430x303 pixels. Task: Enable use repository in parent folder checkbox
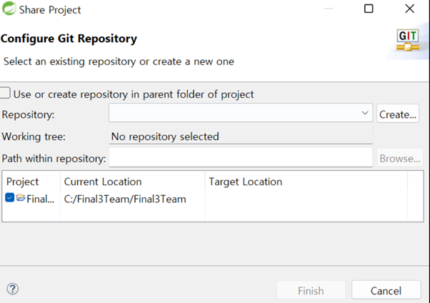pos(5,93)
